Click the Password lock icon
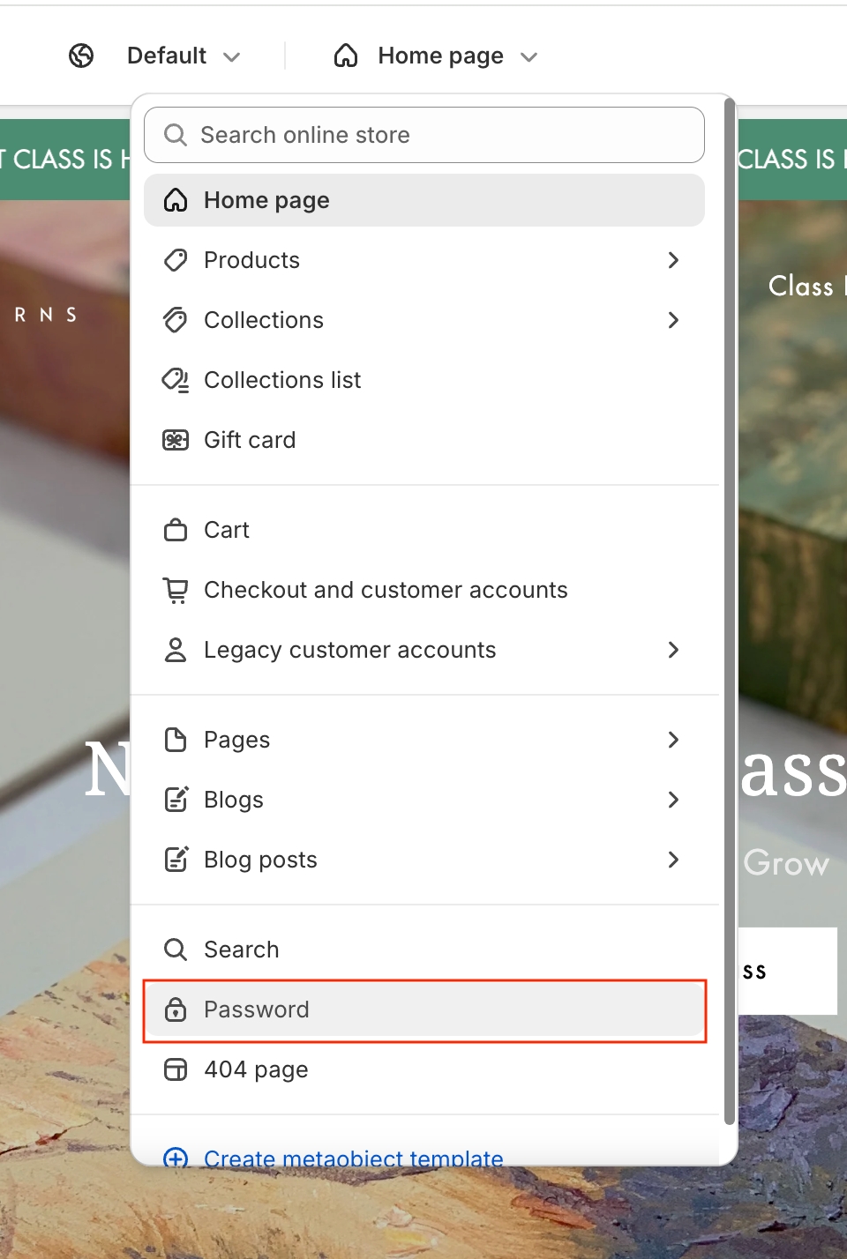The image size is (847, 1259). pyautogui.click(x=176, y=1009)
